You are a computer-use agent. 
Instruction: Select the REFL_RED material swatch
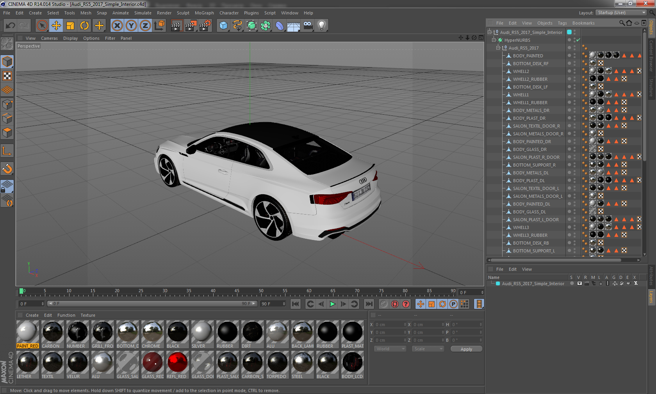[x=177, y=365]
